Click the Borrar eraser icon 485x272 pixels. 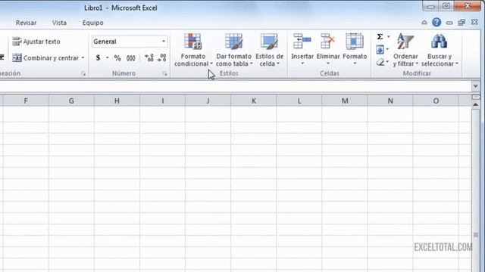(380, 62)
